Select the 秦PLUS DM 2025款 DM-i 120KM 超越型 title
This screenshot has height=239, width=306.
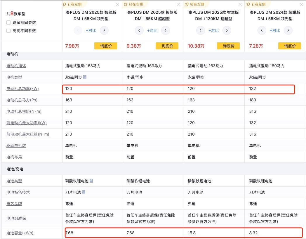213,15
